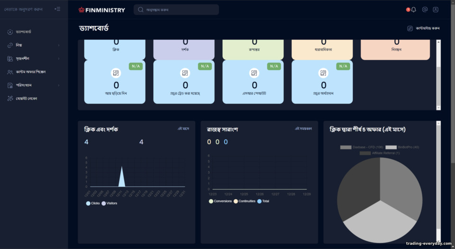
Task: Click the search input field
Action: click(x=176, y=9)
